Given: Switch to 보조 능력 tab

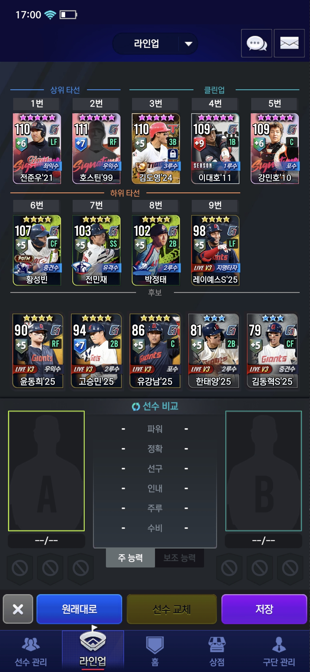Looking at the screenshot, I should click(179, 558).
